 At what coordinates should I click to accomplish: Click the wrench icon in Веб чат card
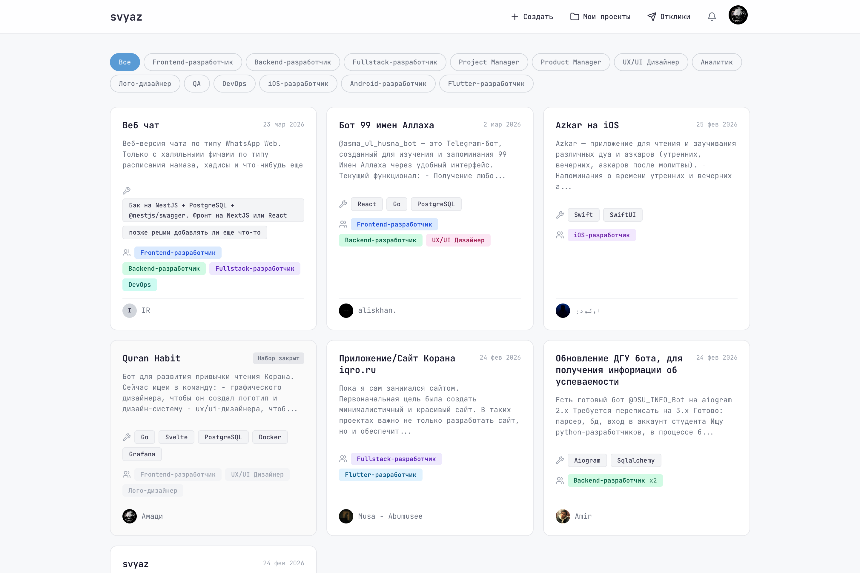coord(127,191)
